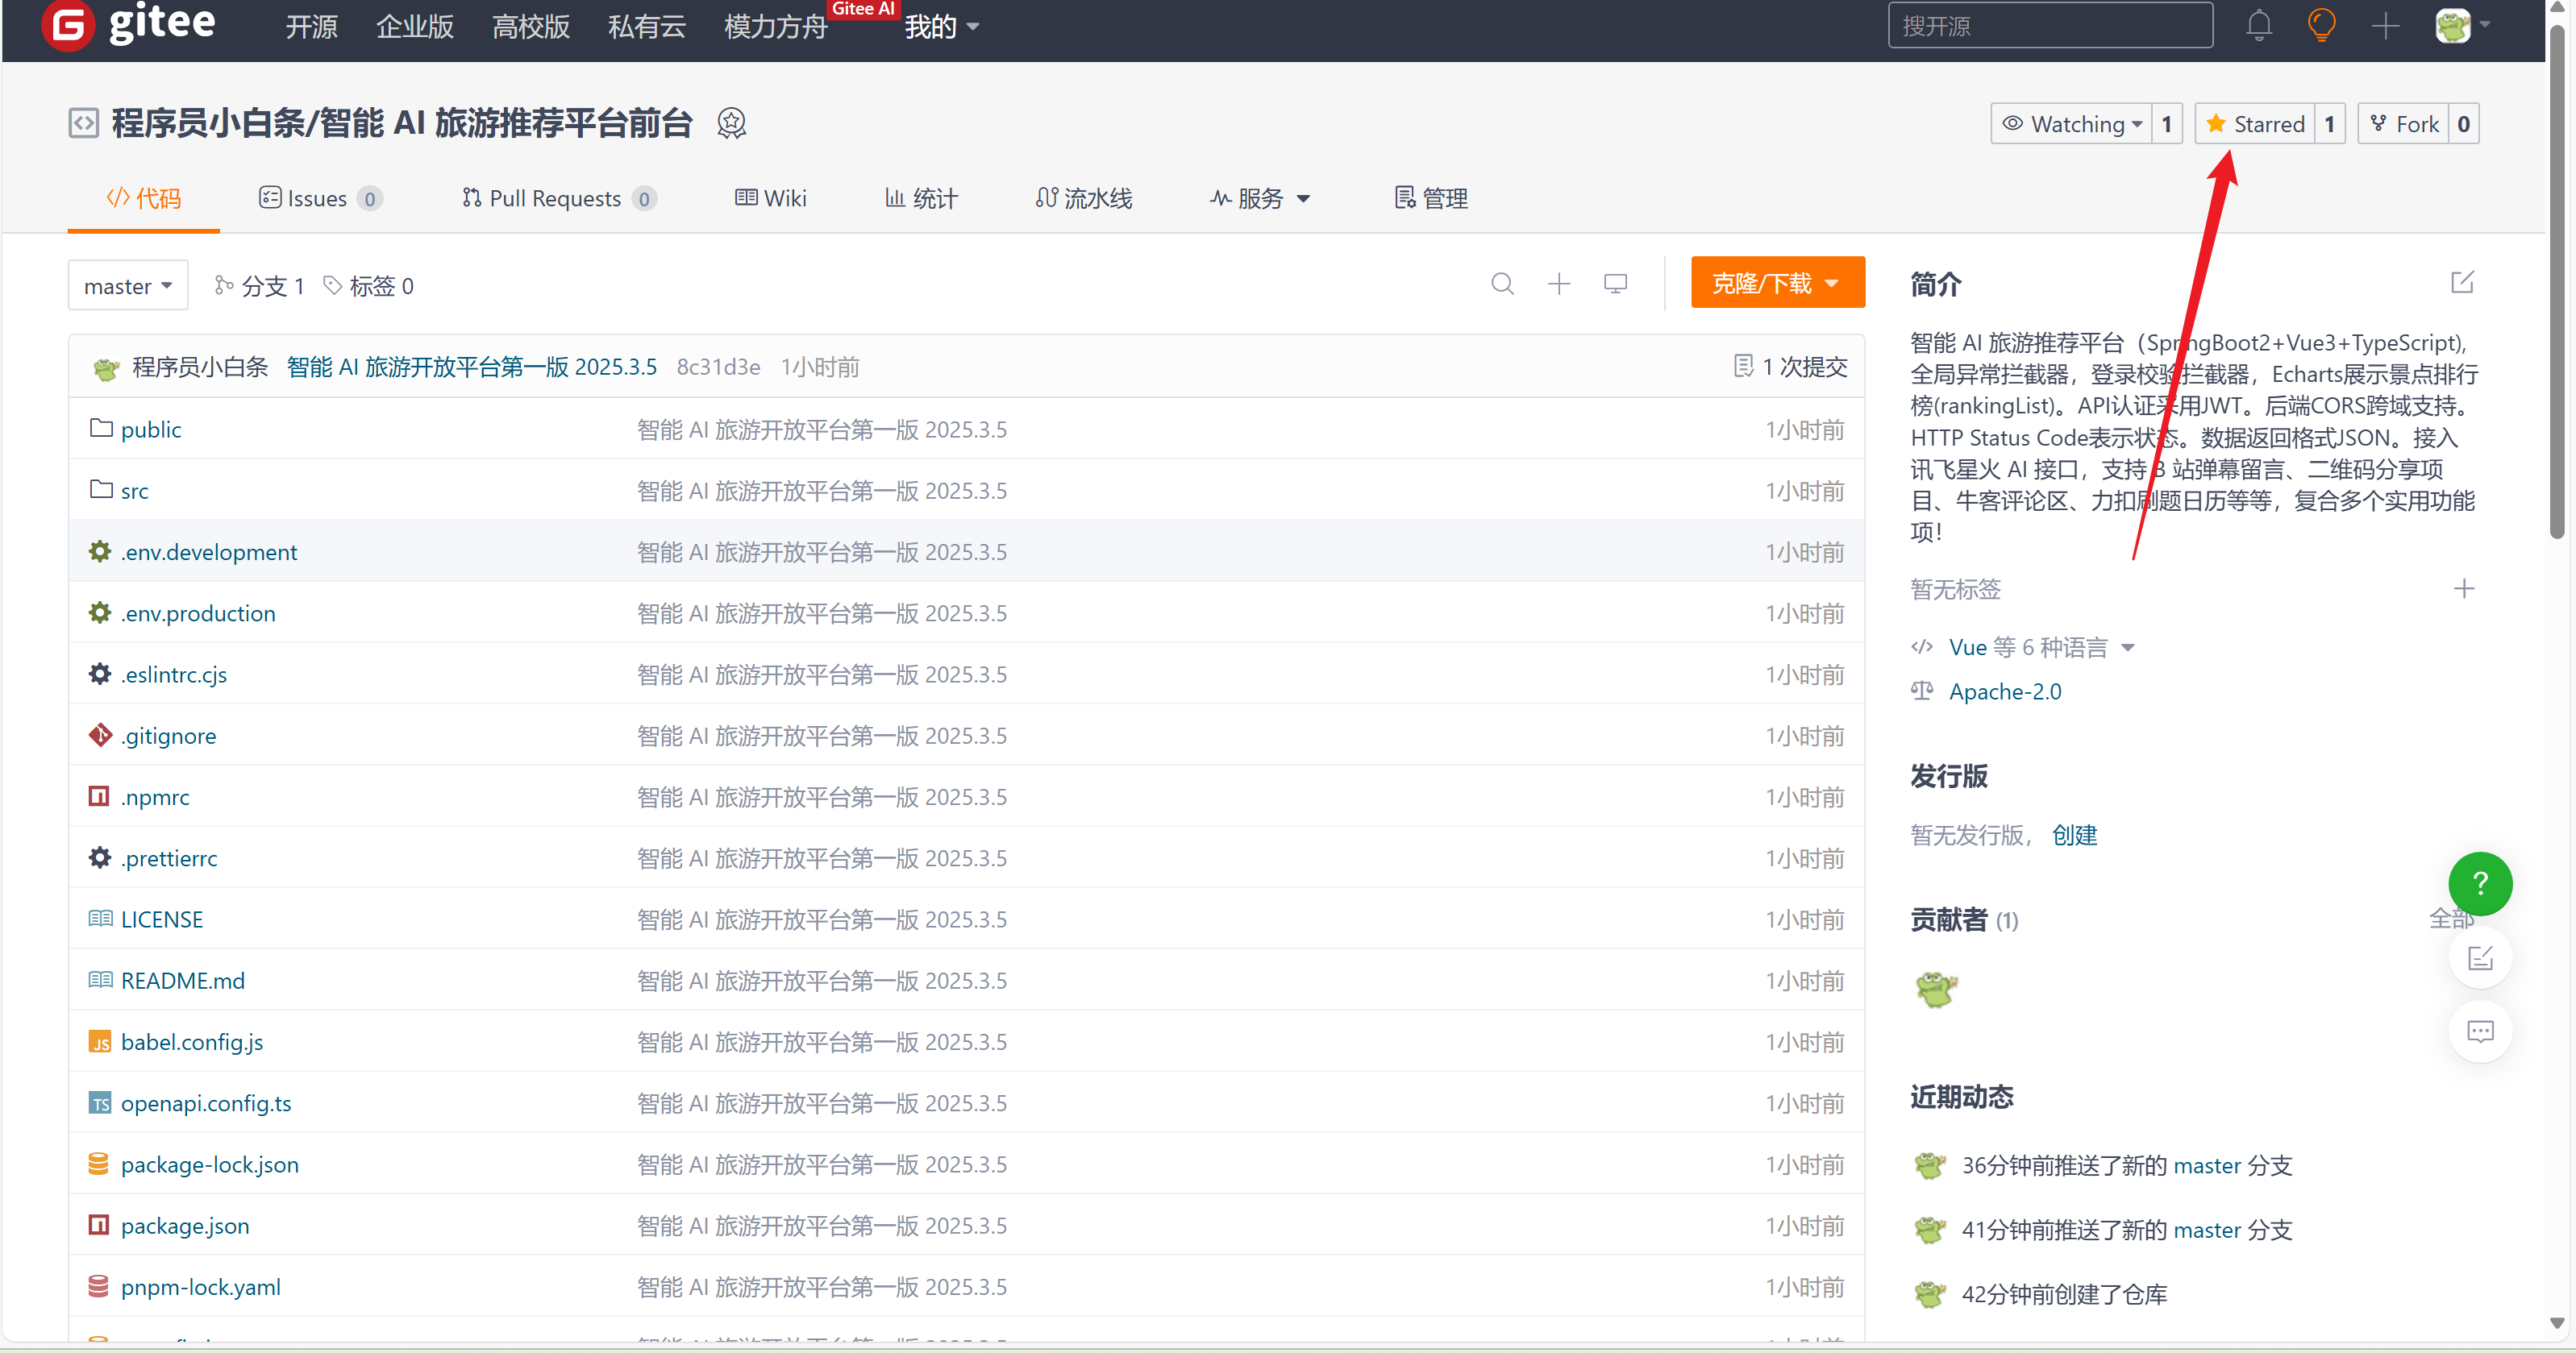The image size is (2576, 1353).
Task: Open the Web IDE monitor icon
Action: click(x=1615, y=284)
